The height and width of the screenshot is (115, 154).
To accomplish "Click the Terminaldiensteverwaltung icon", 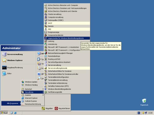I will [46, 80].
